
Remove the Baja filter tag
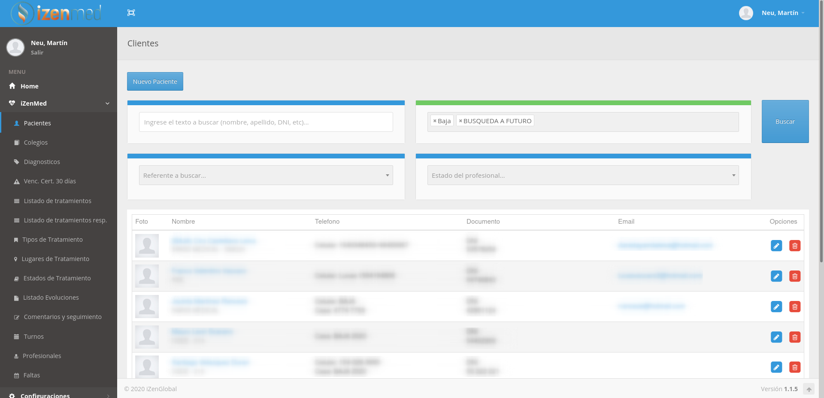(435, 121)
